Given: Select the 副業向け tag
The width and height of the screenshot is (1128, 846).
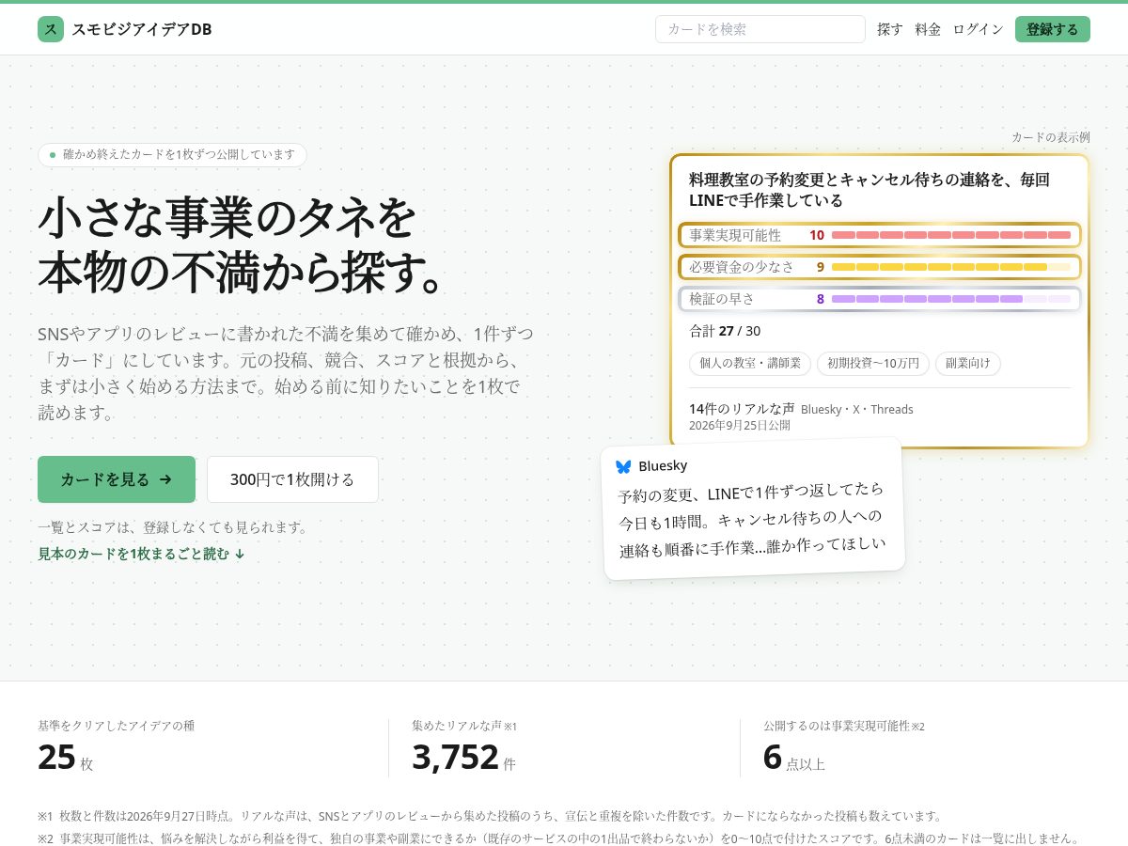Looking at the screenshot, I should [968, 363].
